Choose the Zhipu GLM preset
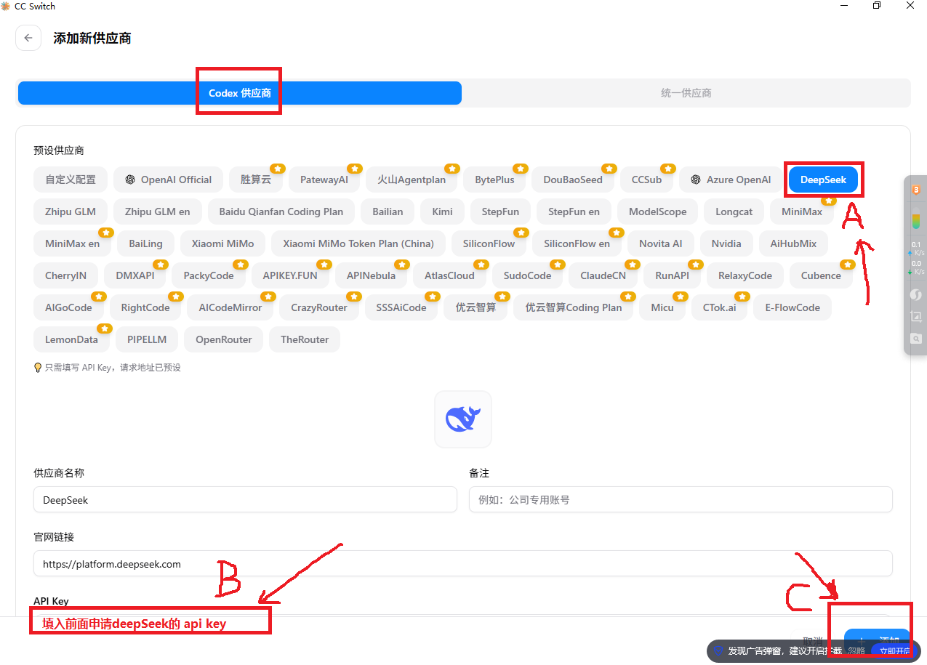The height and width of the screenshot is (665, 927). [71, 211]
